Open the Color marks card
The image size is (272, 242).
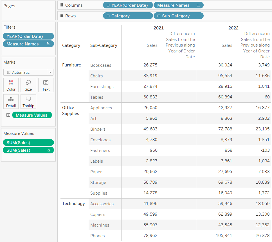[11, 85]
